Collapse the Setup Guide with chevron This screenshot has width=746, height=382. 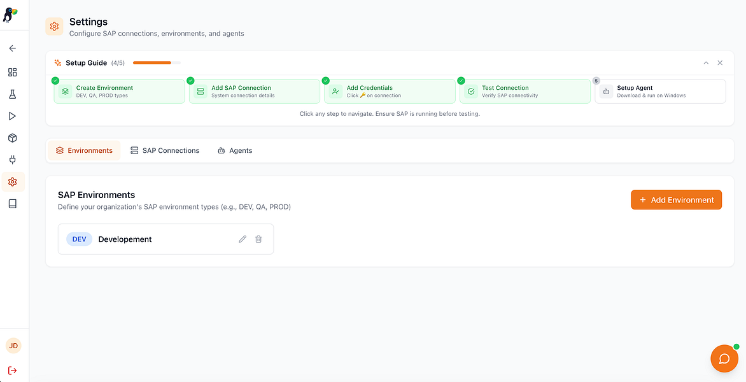point(706,63)
